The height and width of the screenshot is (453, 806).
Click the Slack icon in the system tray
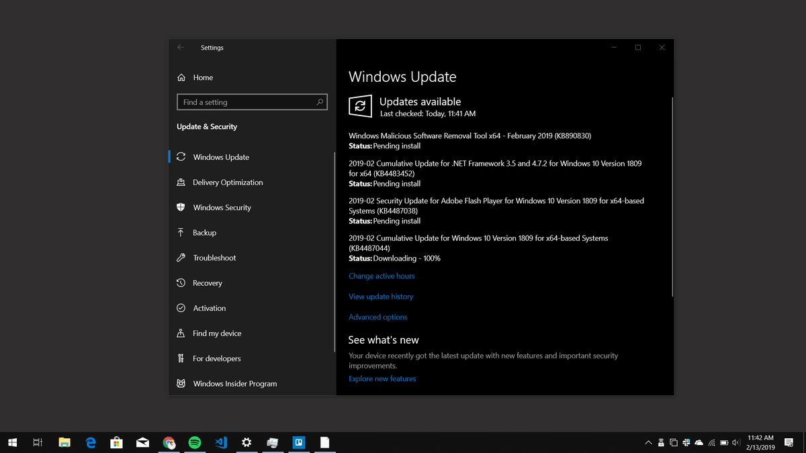[686, 443]
